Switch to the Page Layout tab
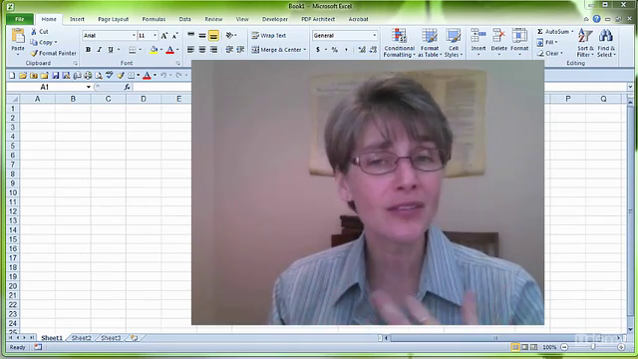638x359 pixels. [x=113, y=19]
